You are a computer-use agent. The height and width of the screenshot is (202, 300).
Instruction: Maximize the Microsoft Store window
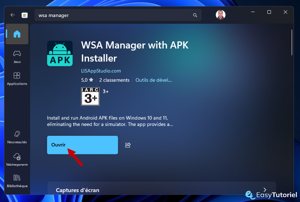(x=269, y=12)
